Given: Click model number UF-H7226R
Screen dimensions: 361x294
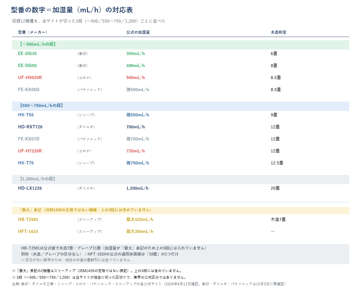Looking at the screenshot, I should (30, 151).
